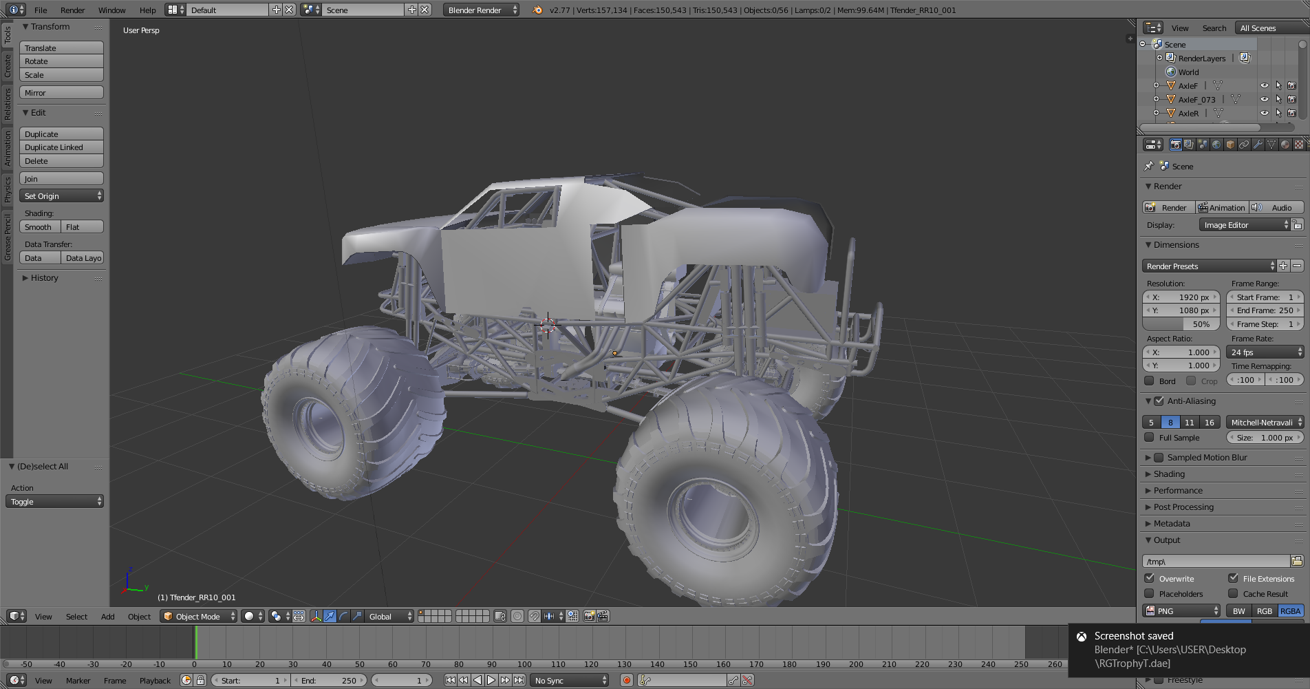Toggle the pin icon beside Scene breadcrumb

1148,166
